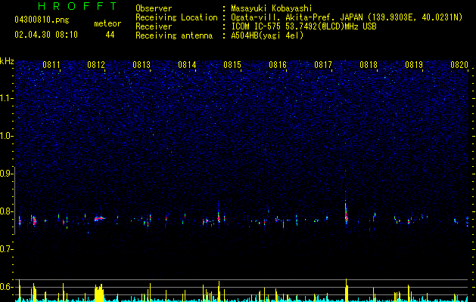This screenshot has width=476, height=302.
Task: Select the Ogata-vill. Akita-Pref. JAPAN location text
Action: (x=347, y=17)
